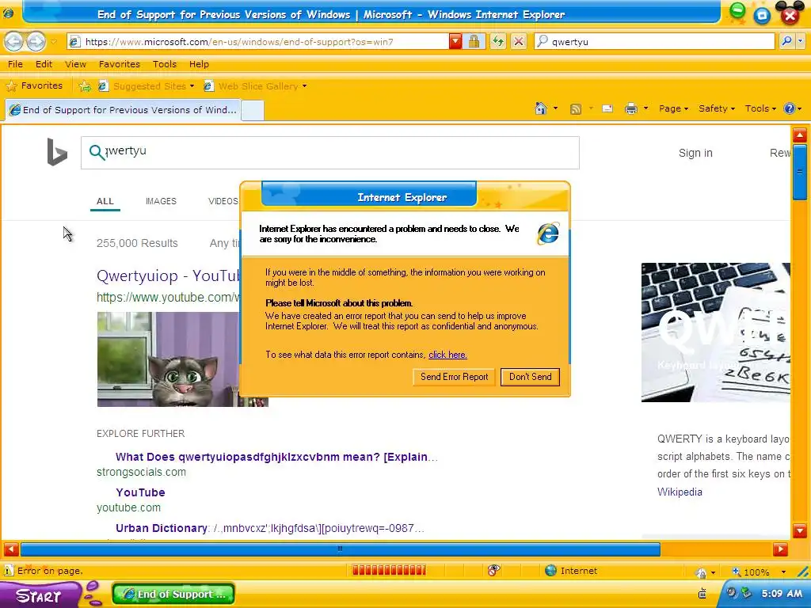Image resolution: width=811 pixels, height=608 pixels.
Task: Open the 100% zoom level dropdown
Action: coord(783,572)
